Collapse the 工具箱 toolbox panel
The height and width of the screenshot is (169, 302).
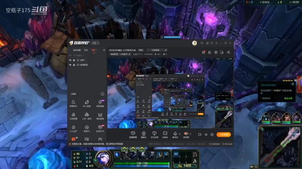102,94
